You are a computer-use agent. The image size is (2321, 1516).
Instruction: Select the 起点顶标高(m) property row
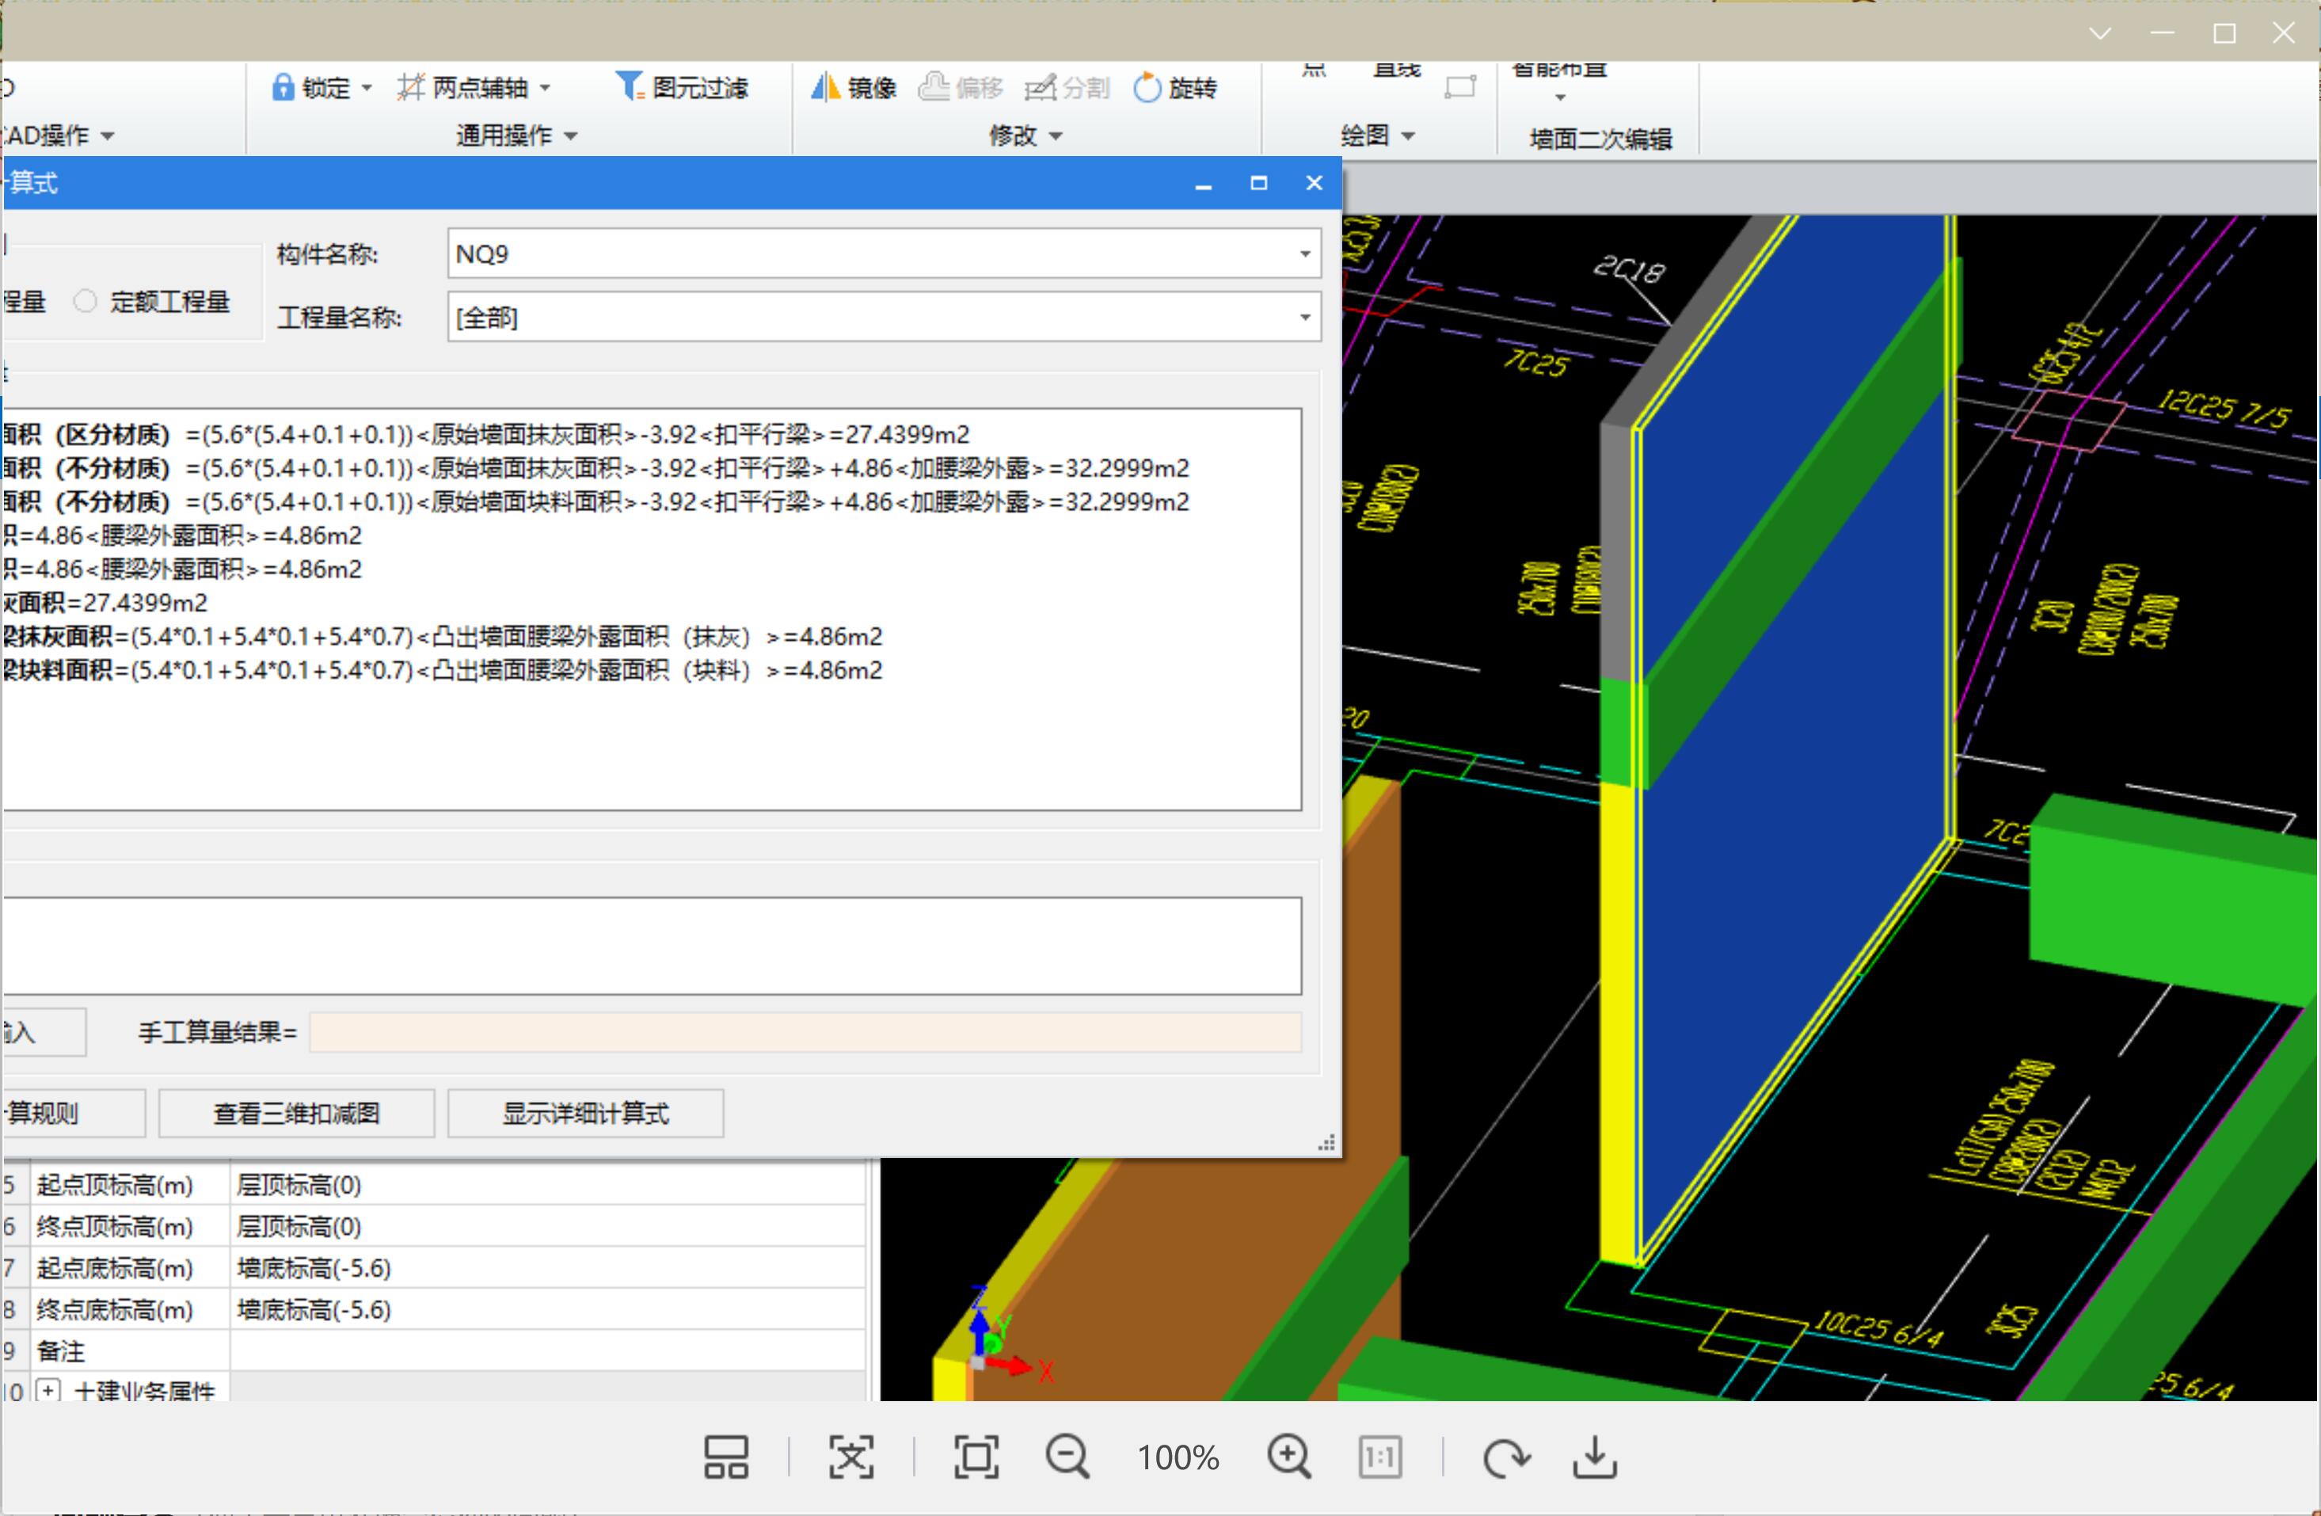434,1184
